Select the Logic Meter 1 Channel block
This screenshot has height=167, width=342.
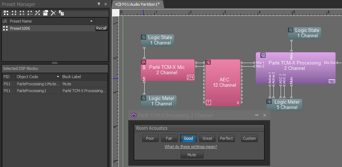(x=159, y=101)
